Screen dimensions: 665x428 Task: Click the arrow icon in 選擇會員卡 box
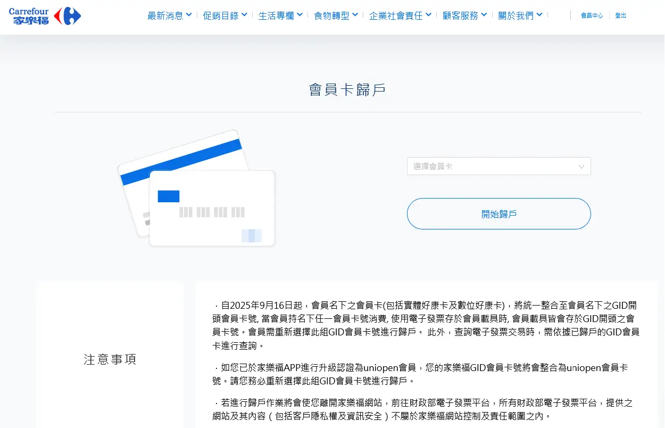(581, 167)
